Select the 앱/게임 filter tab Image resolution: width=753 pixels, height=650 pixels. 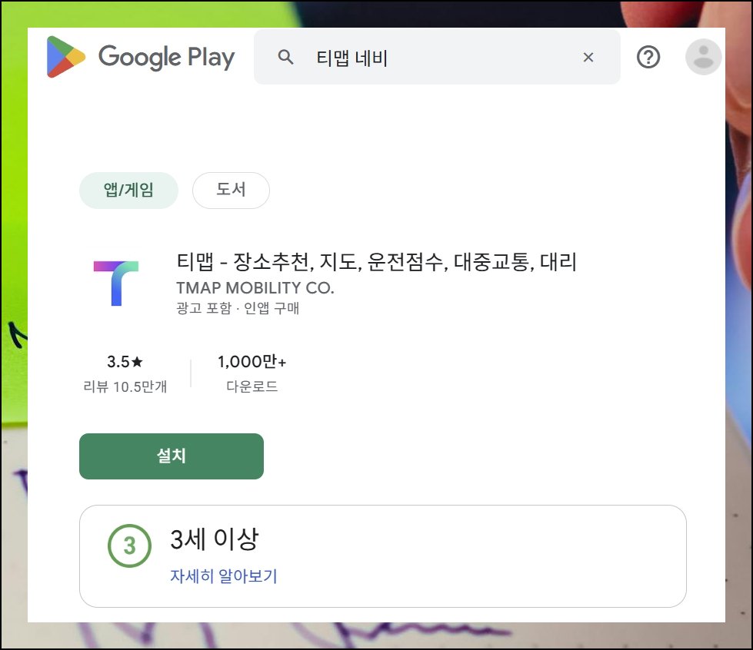tap(128, 190)
